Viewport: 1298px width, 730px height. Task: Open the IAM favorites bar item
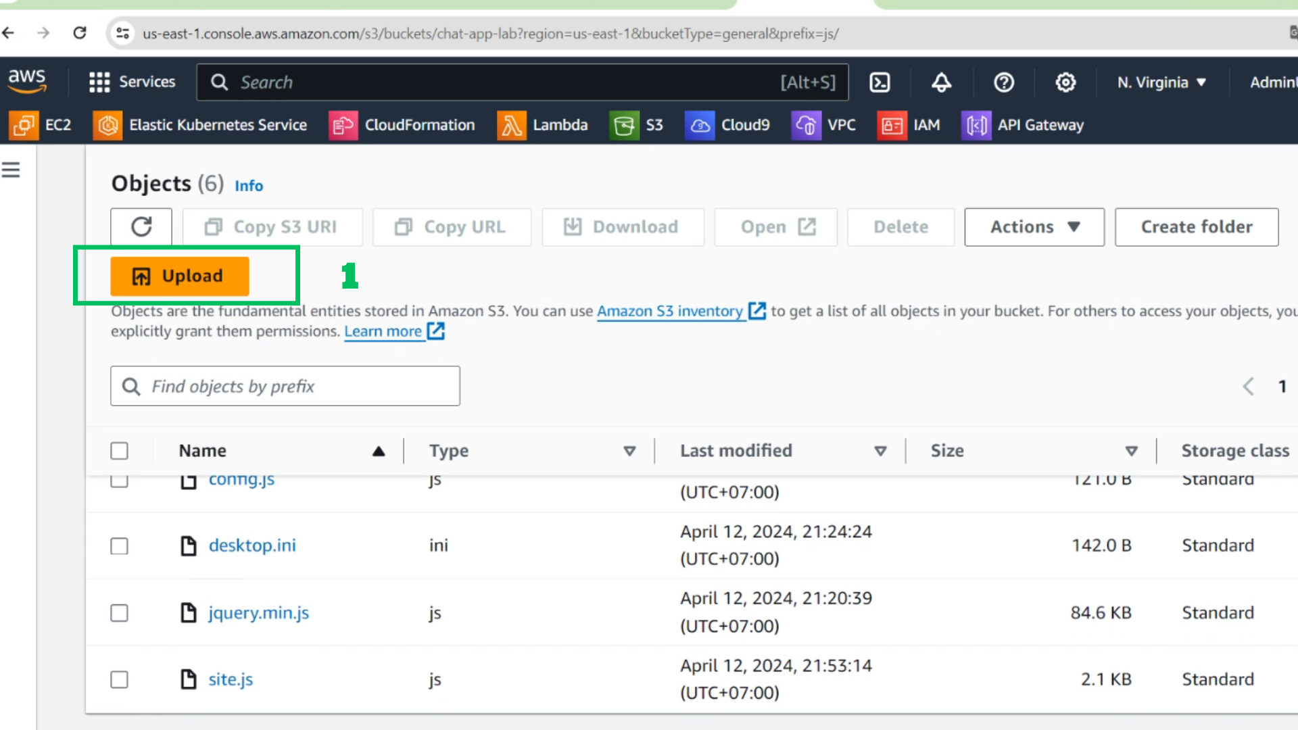point(909,125)
